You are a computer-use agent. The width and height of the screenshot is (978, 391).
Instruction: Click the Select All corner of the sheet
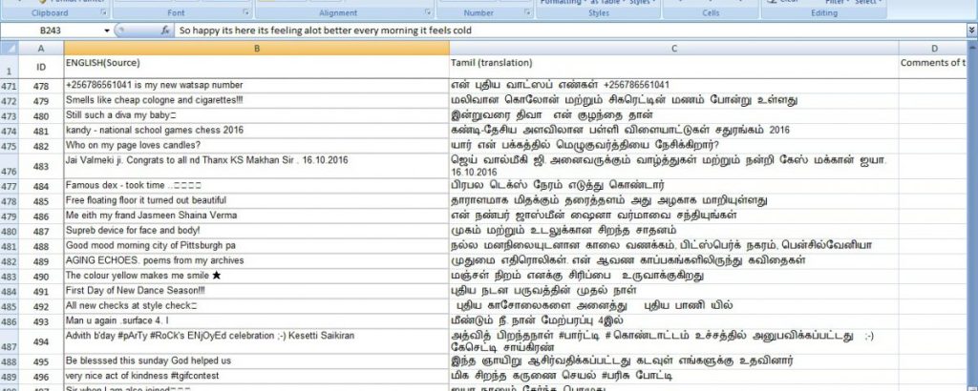(x=10, y=48)
